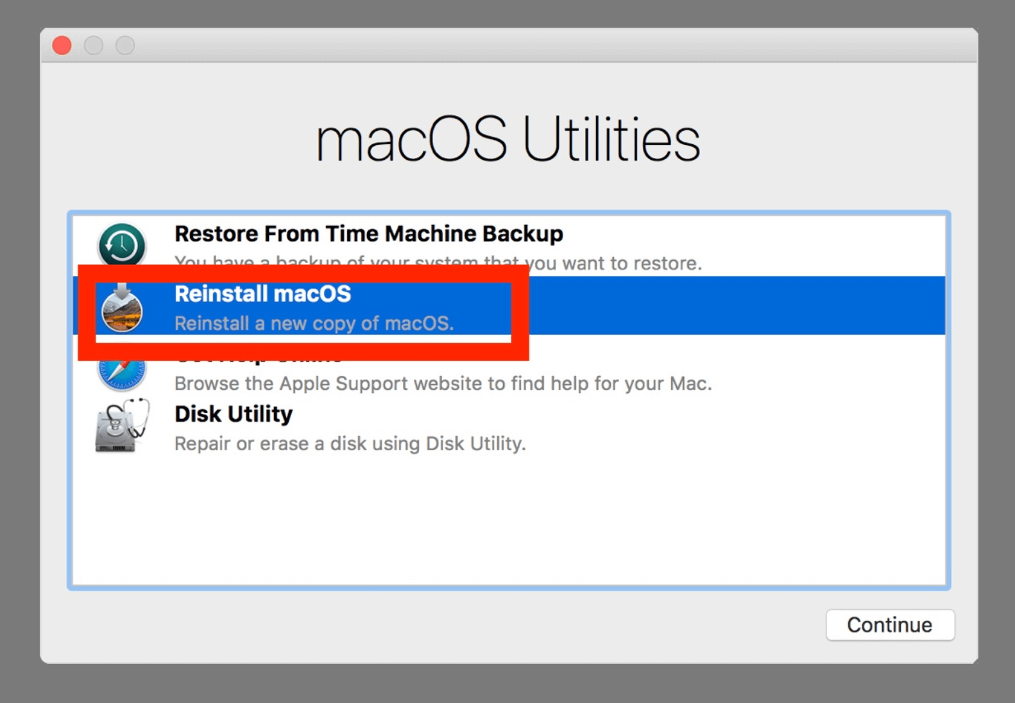Click the red close button on the window

pos(62,46)
